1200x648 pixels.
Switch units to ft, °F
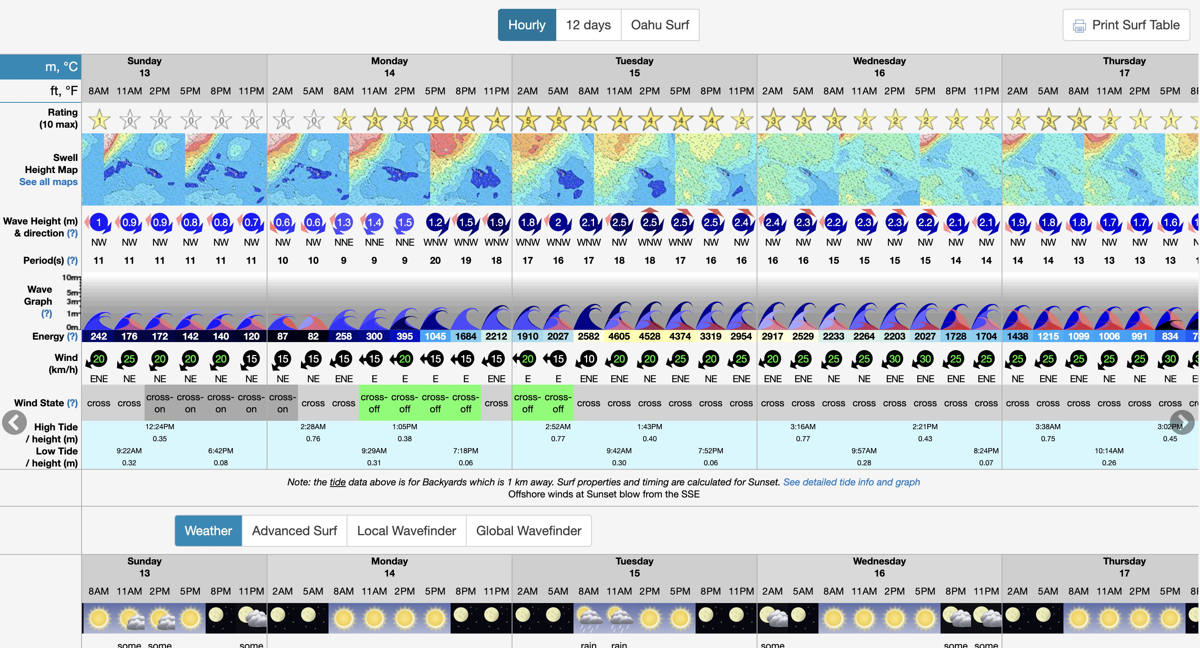(41, 91)
